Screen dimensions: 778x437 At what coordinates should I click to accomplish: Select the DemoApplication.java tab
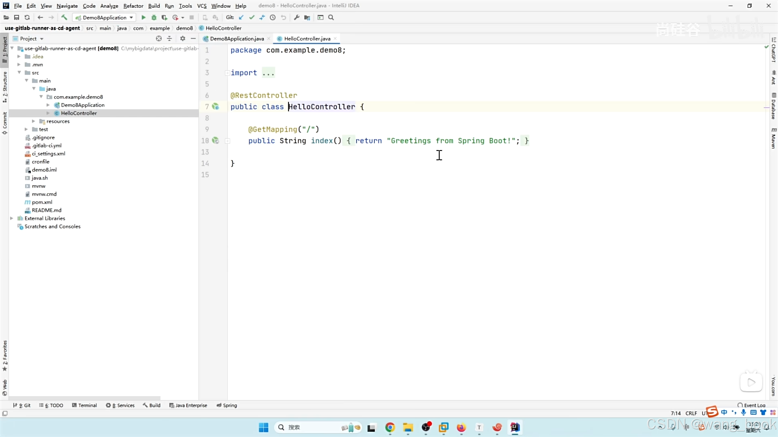[x=237, y=38]
